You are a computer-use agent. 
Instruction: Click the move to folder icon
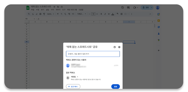(58, 7)
